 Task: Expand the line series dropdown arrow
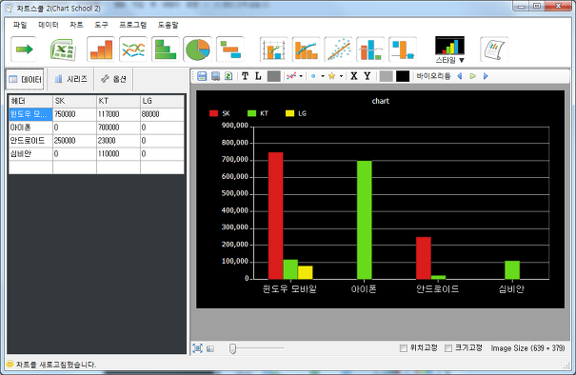[301, 76]
